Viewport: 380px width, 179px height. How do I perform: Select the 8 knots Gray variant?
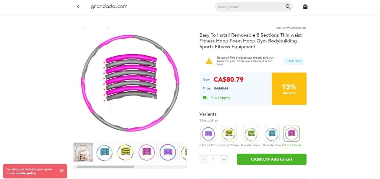coord(292,134)
